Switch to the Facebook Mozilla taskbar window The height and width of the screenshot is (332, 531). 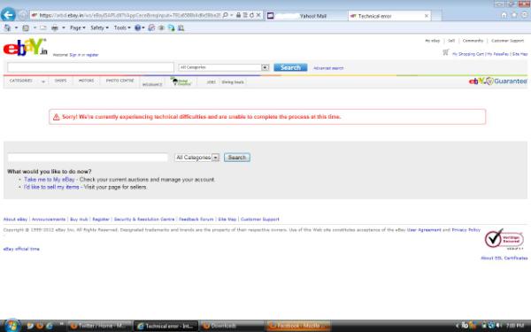(x=298, y=326)
